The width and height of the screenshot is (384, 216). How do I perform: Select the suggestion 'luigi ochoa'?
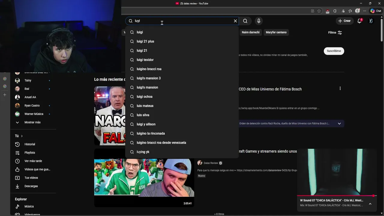coord(182,97)
